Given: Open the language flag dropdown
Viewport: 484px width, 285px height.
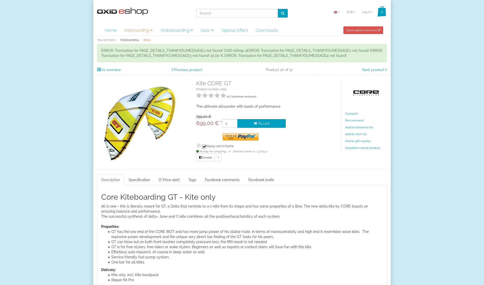Looking at the screenshot, I should (337, 12).
